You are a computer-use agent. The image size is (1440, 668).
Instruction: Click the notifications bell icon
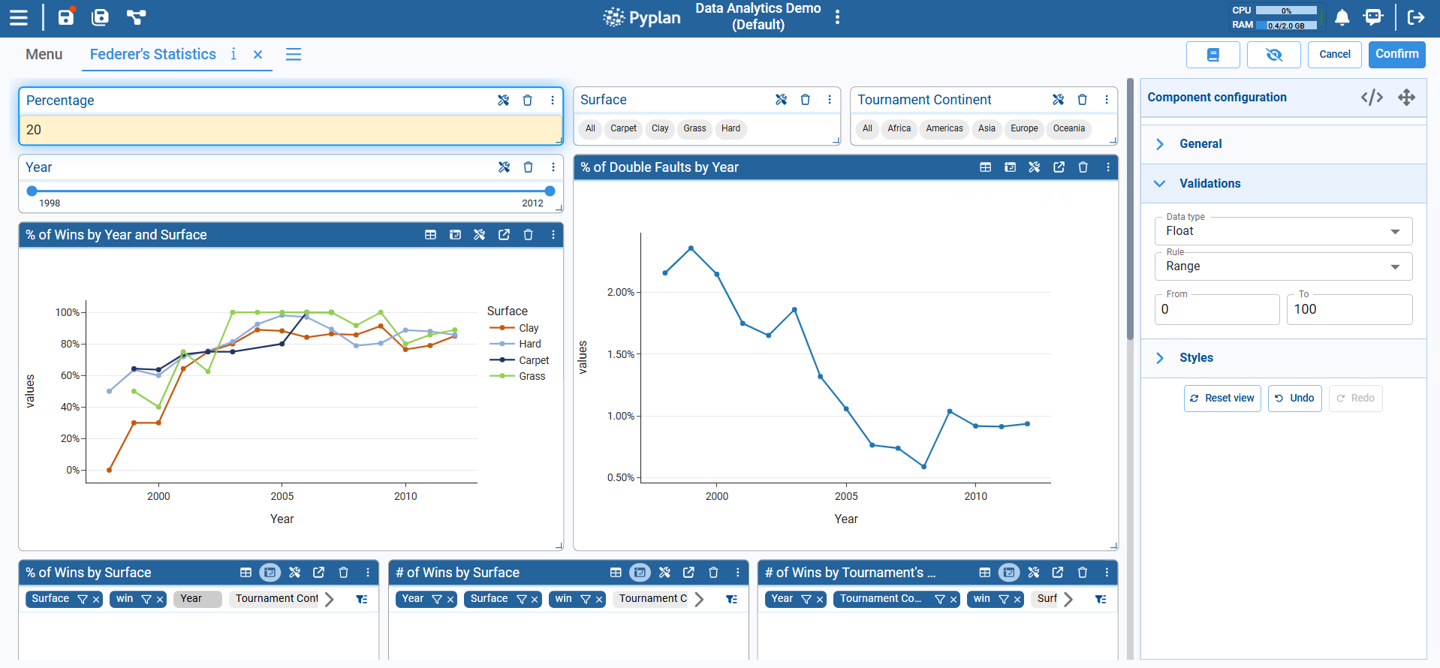point(1342,17)
